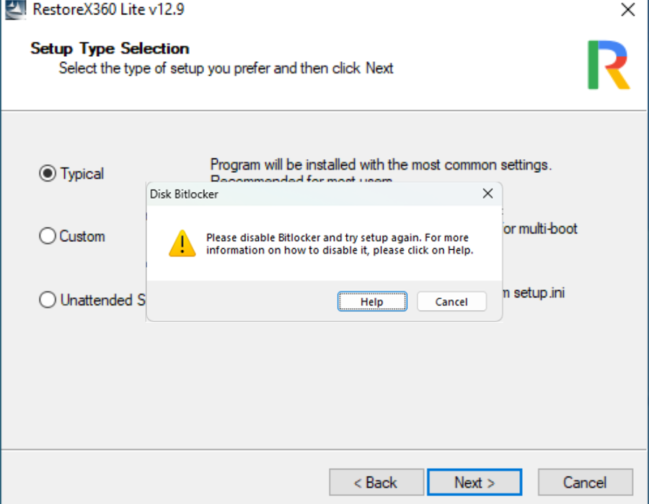Select the Custom radio button
The image size is (649, 504).
[48, 236]
